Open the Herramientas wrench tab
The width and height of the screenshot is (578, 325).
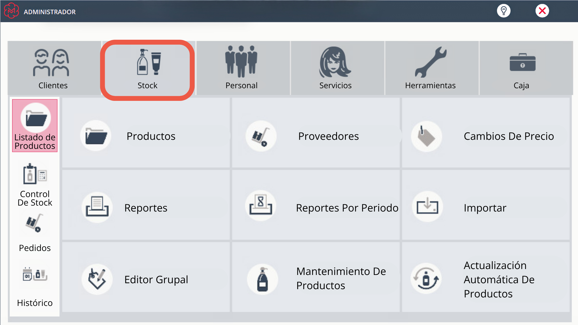coord(432,68)
